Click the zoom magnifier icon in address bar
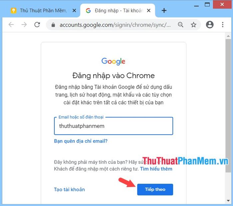 [180, 25]
